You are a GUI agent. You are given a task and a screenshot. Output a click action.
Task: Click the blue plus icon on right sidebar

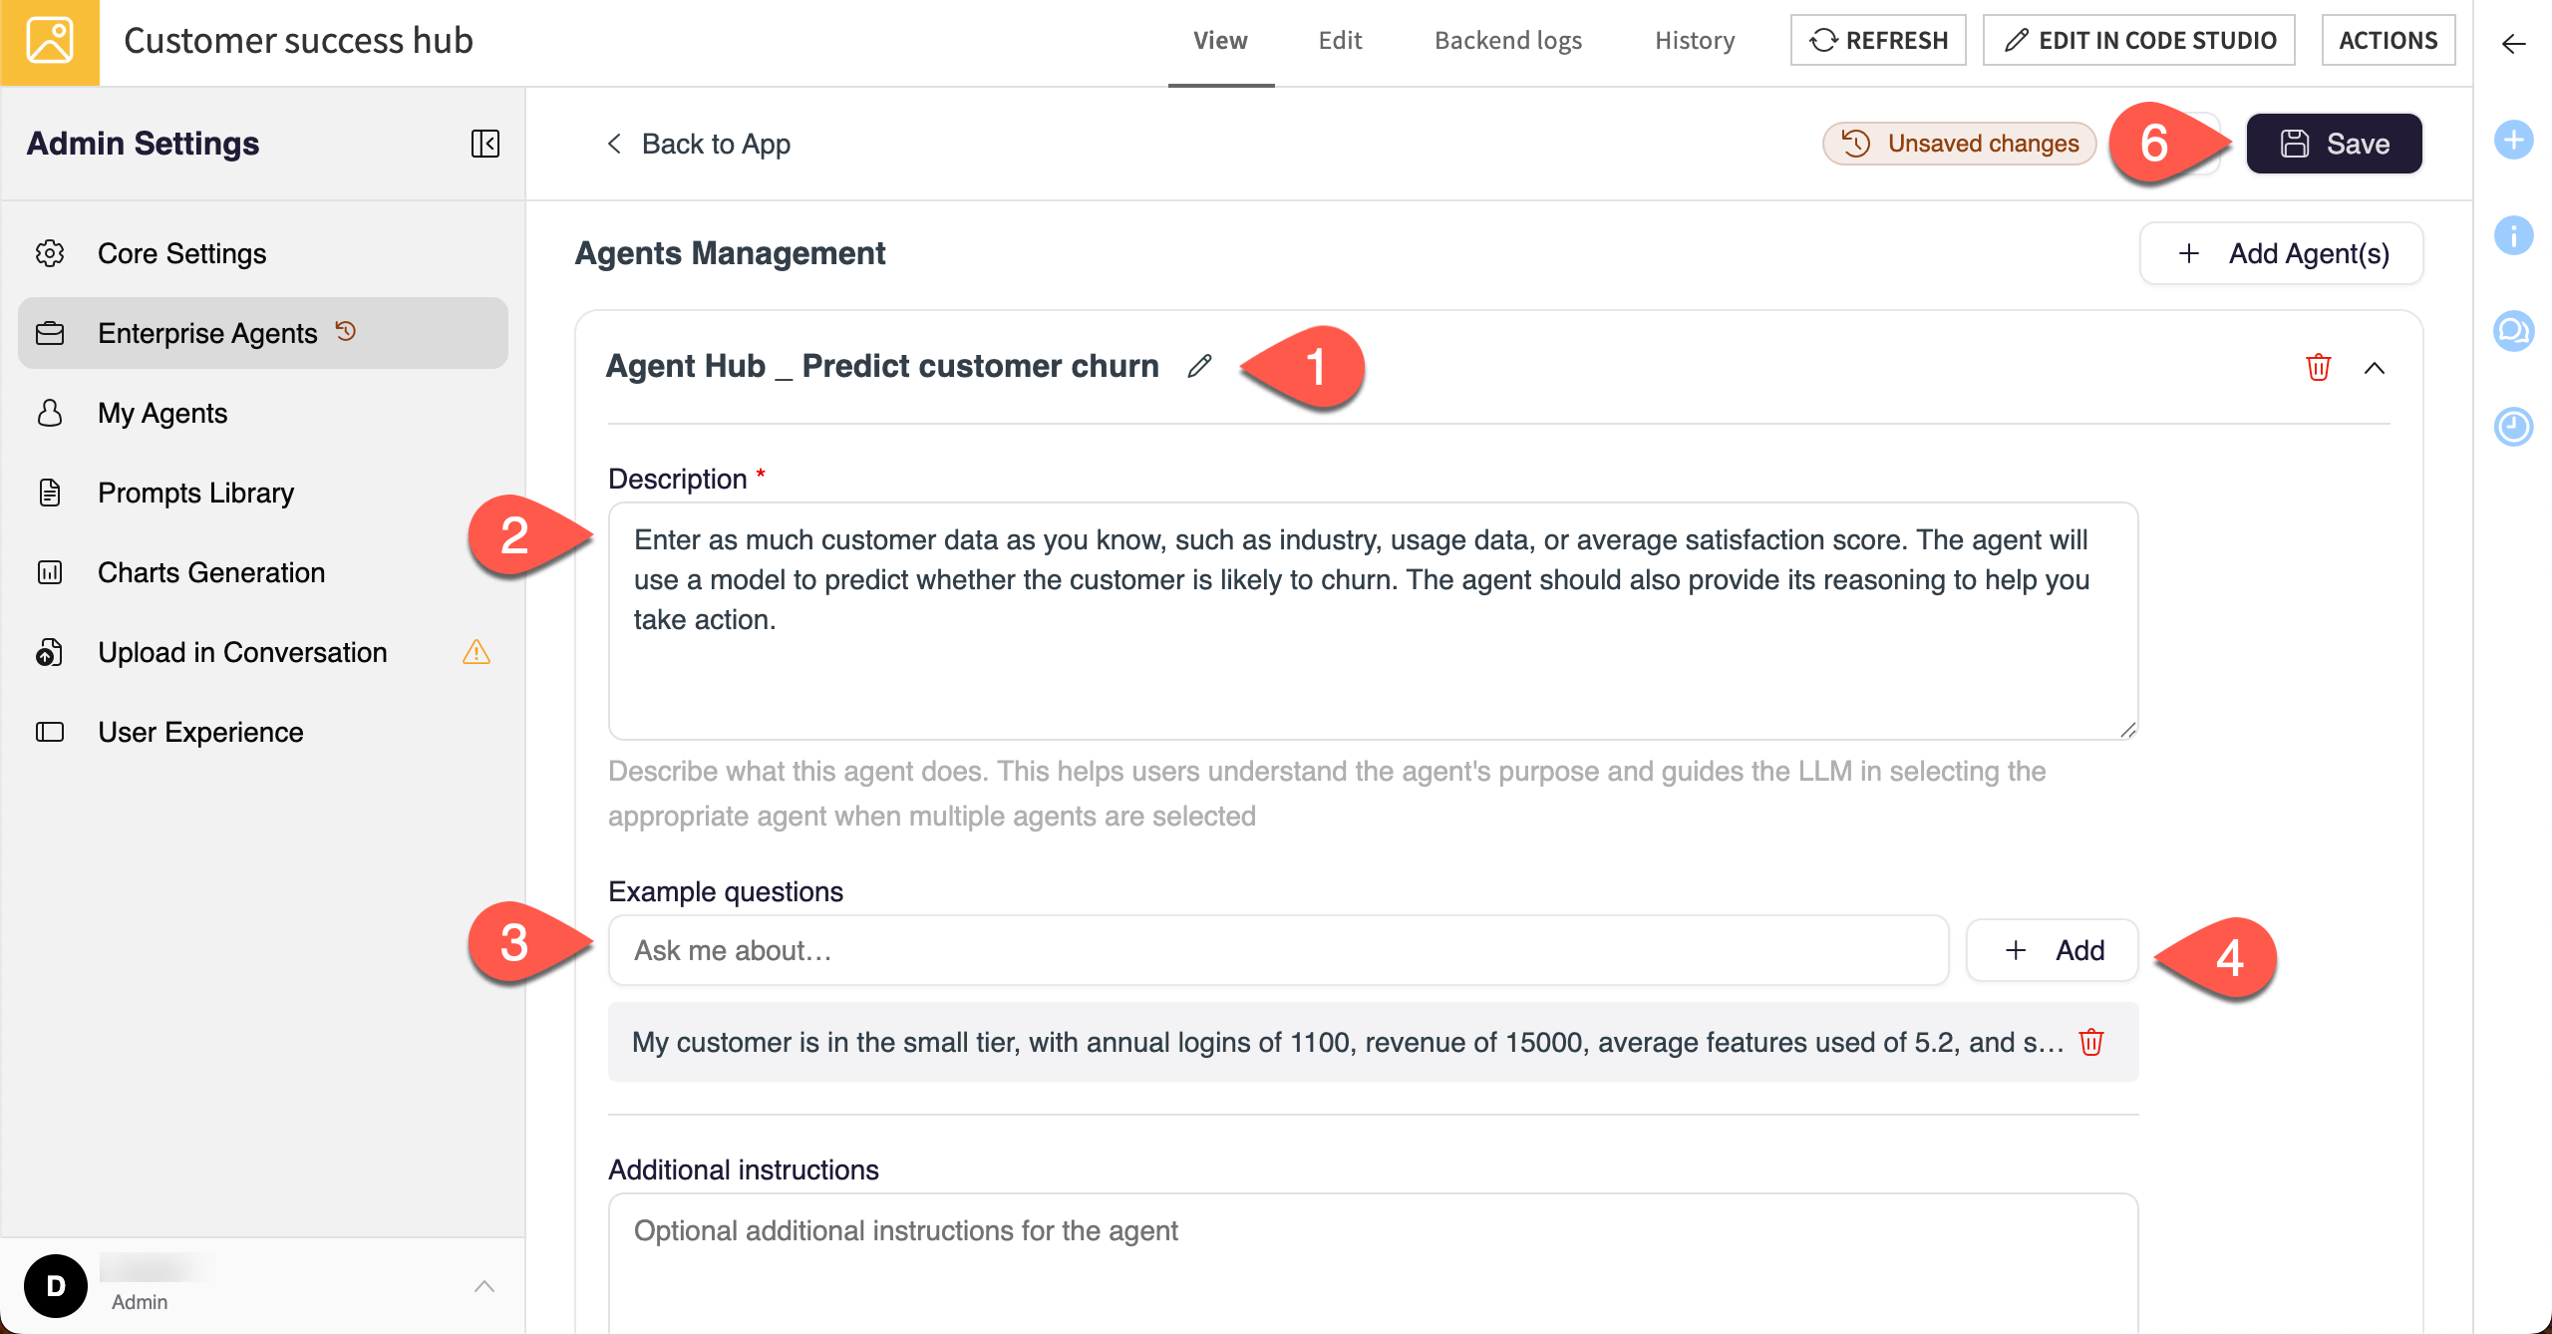tap(2514, 141)
